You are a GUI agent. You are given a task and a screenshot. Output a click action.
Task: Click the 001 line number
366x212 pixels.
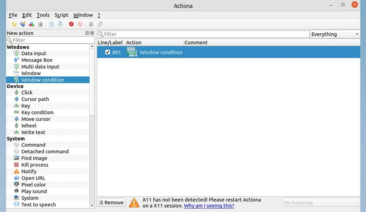click(x=116, y=52)
